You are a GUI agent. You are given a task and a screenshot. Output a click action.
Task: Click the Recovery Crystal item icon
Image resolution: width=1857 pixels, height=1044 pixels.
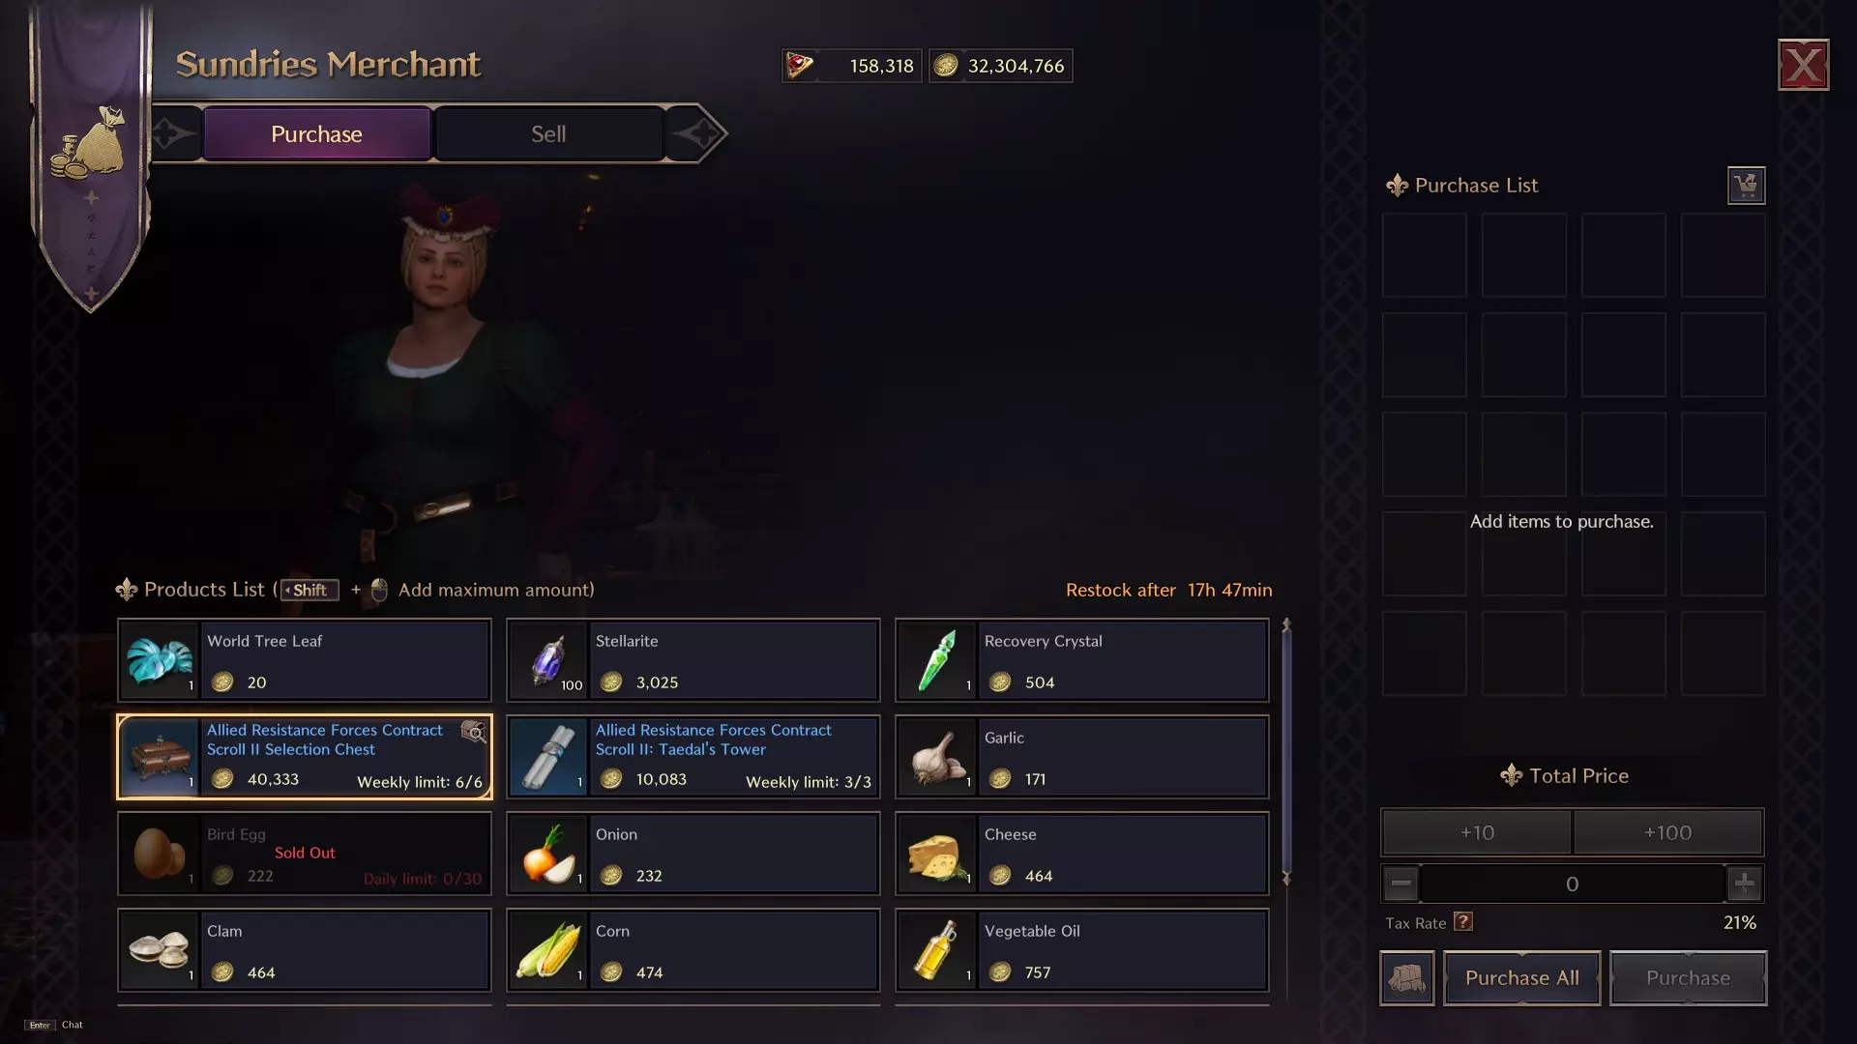937,661
